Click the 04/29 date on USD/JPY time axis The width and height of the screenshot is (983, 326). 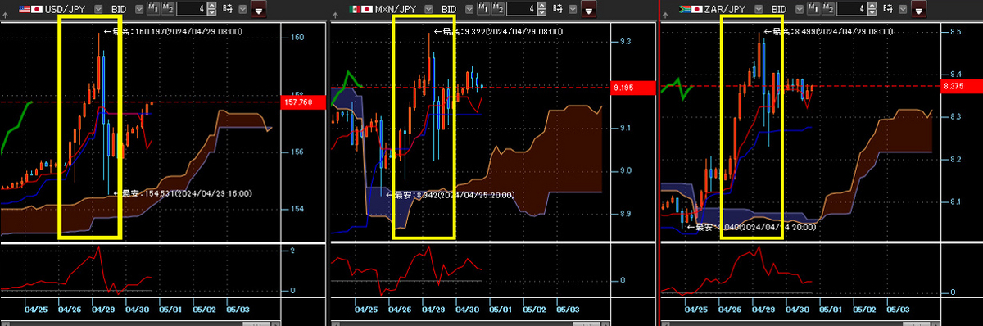103,310
